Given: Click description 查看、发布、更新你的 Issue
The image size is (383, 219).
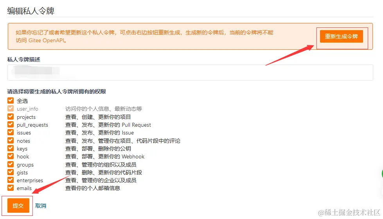Looking at the screenshot, I should [x=99, y=133].
